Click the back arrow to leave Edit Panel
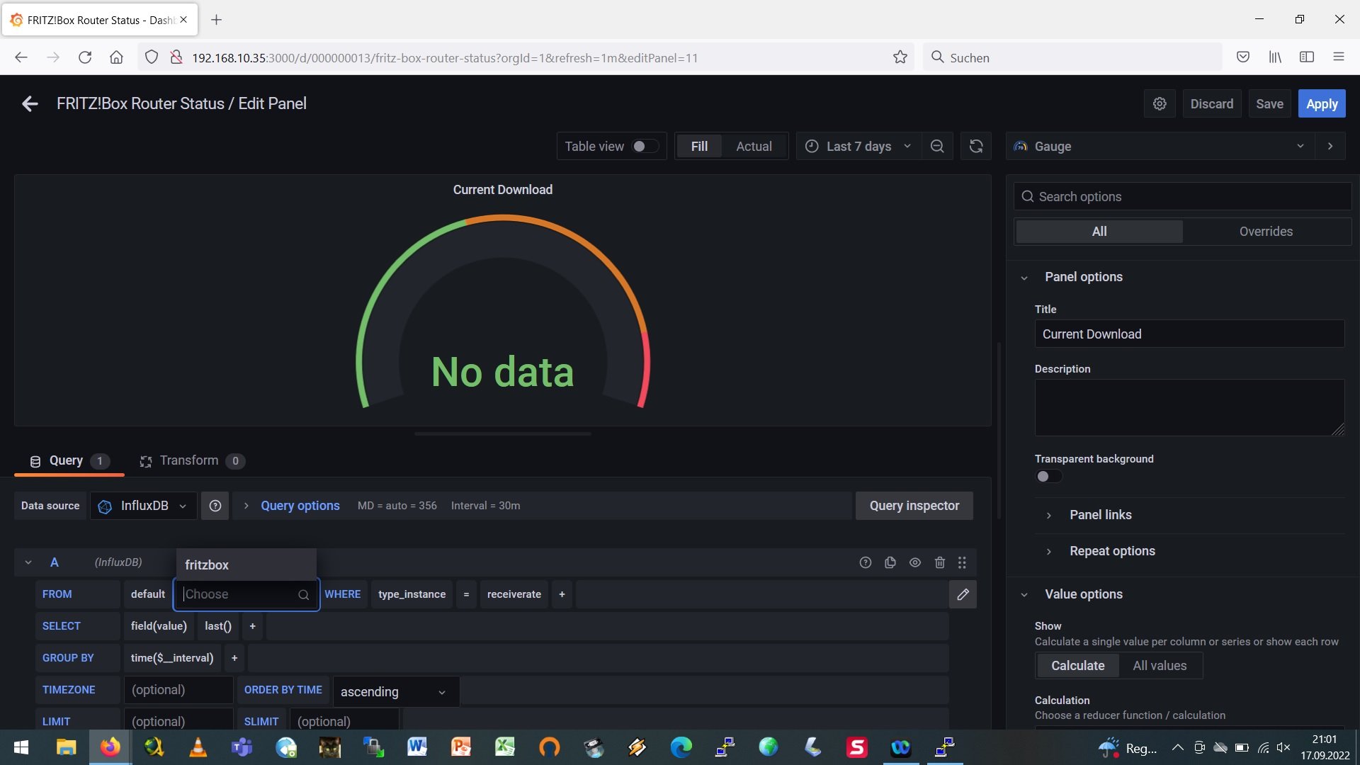The width and height of the screenshot is (1360, 765). click(30, 104)
